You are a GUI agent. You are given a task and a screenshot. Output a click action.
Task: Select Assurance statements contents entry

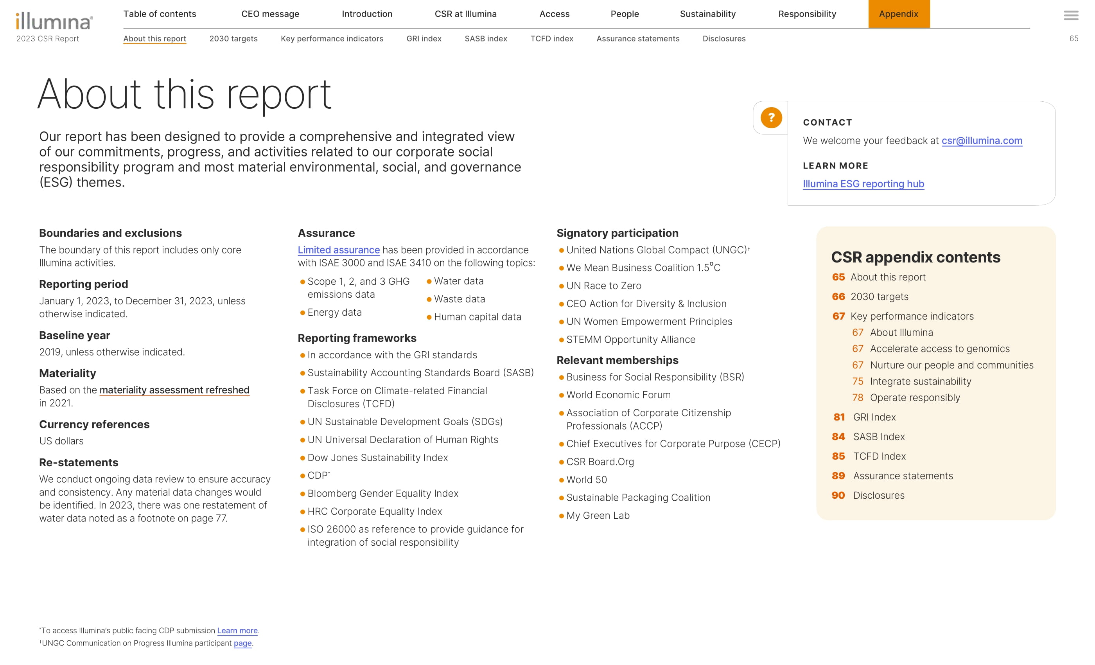click(902, 476)
